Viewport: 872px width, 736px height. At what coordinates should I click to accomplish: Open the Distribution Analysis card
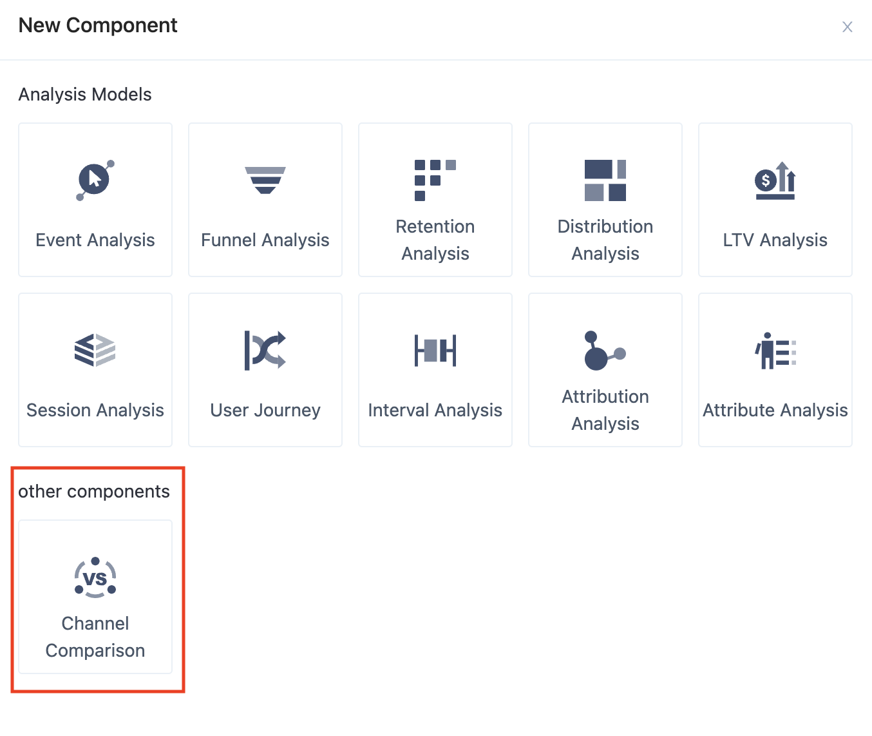click(x=605, y=200)
